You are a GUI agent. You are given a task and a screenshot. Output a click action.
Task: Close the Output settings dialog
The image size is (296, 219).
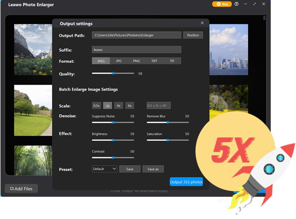pos(202,23)
